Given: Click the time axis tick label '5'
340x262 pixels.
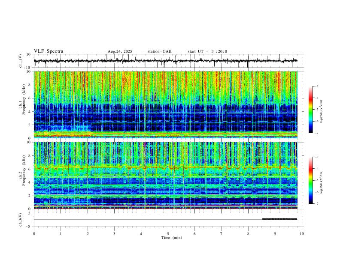Looking at the screenshot, I should click(x=168, y=234).
